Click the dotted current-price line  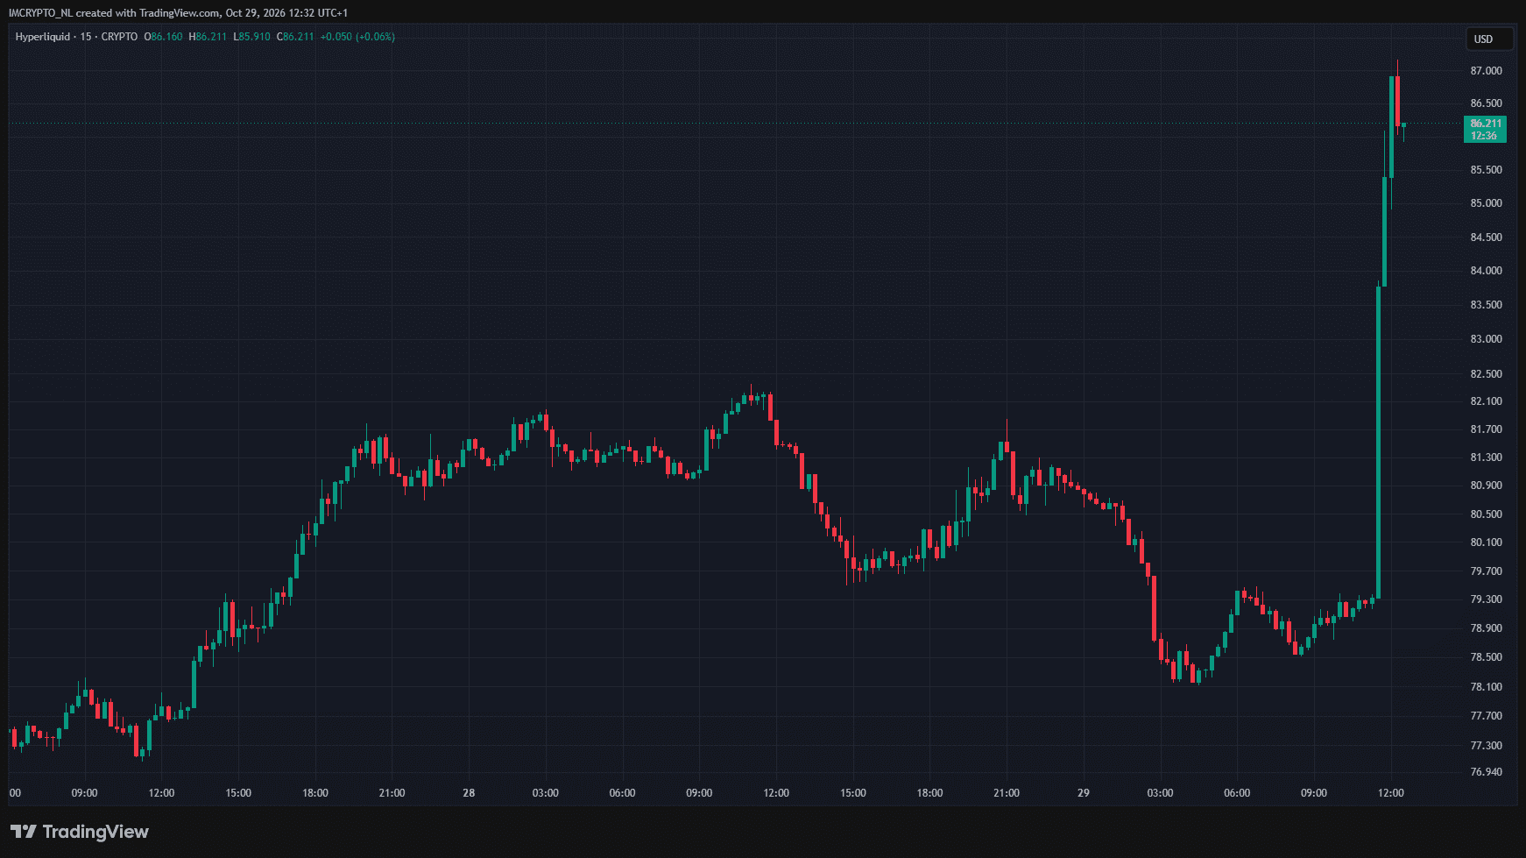(701, 124)
